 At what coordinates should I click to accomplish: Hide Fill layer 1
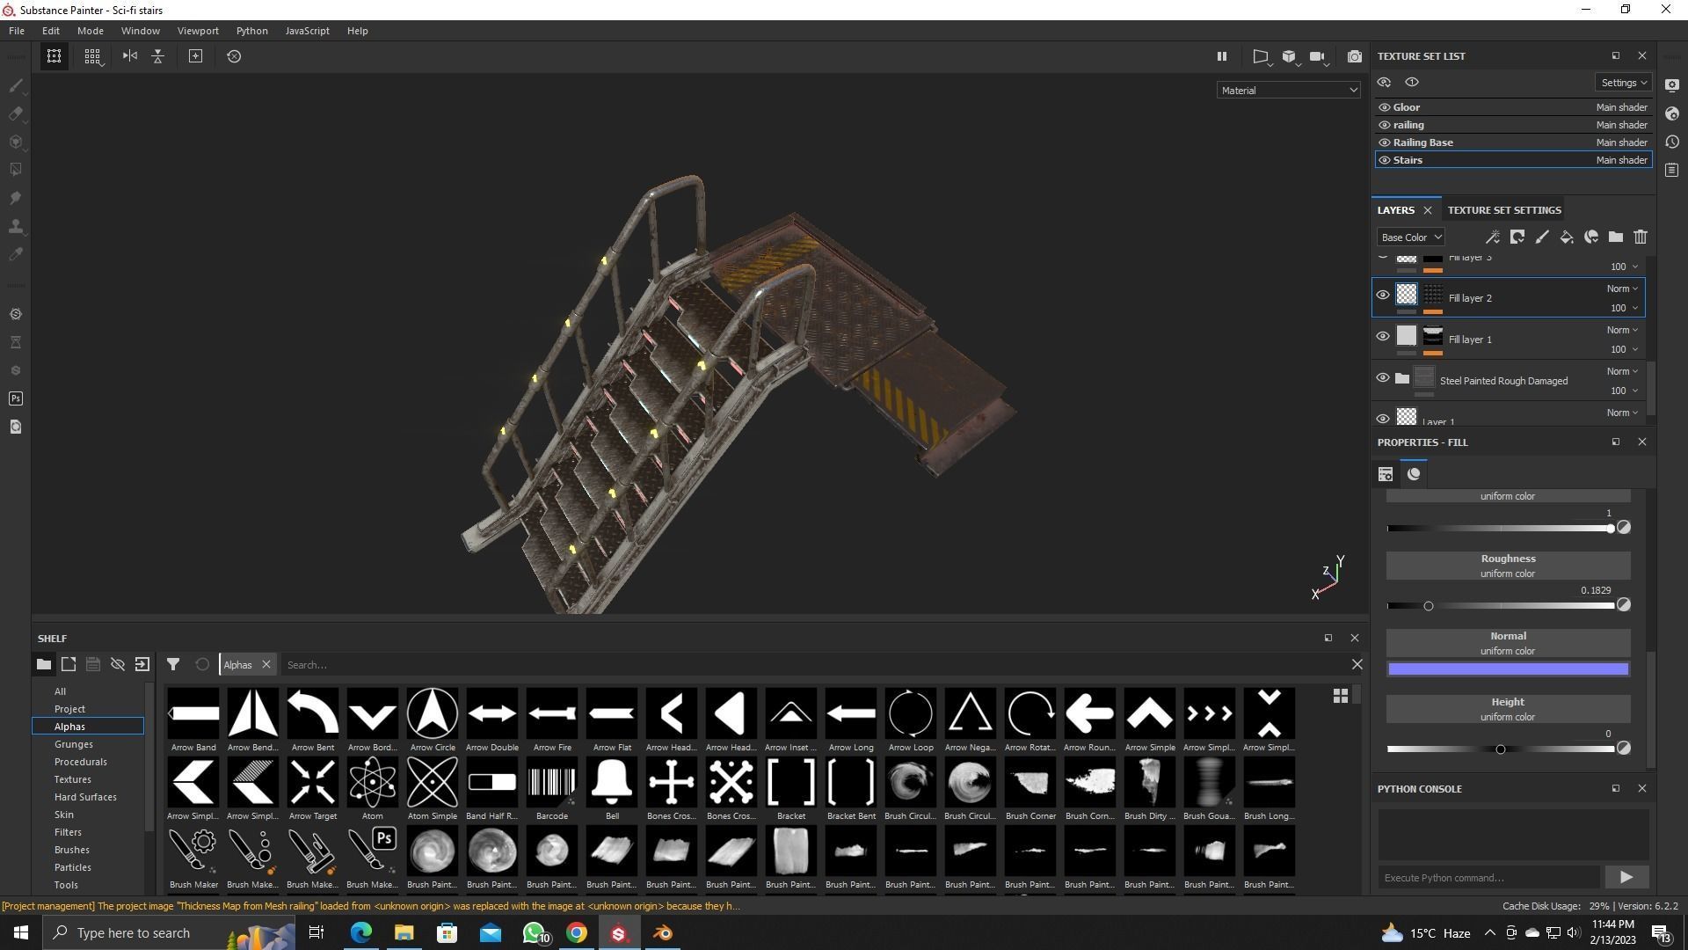click(x=1383, y=337)
